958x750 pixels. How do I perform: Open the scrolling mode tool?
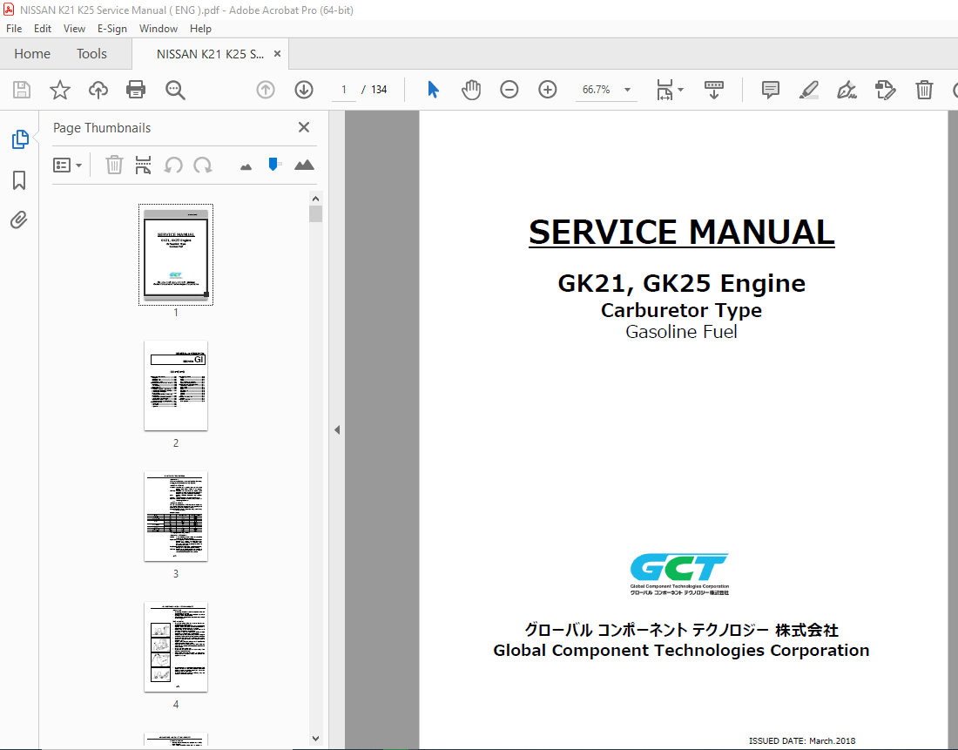(713, 90)
